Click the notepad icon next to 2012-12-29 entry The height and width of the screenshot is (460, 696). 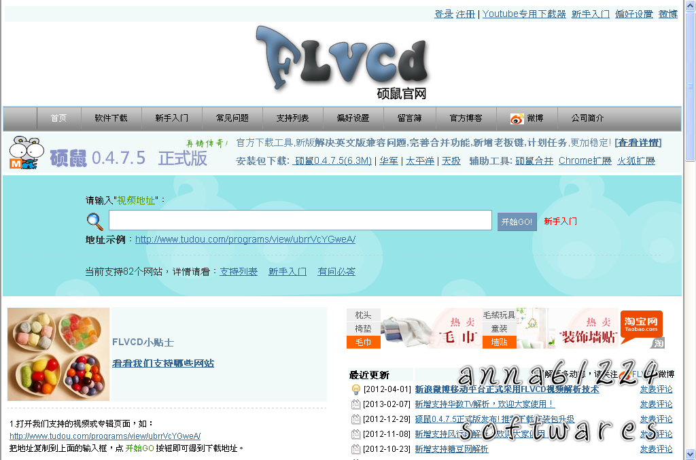(x=355, y=419)
